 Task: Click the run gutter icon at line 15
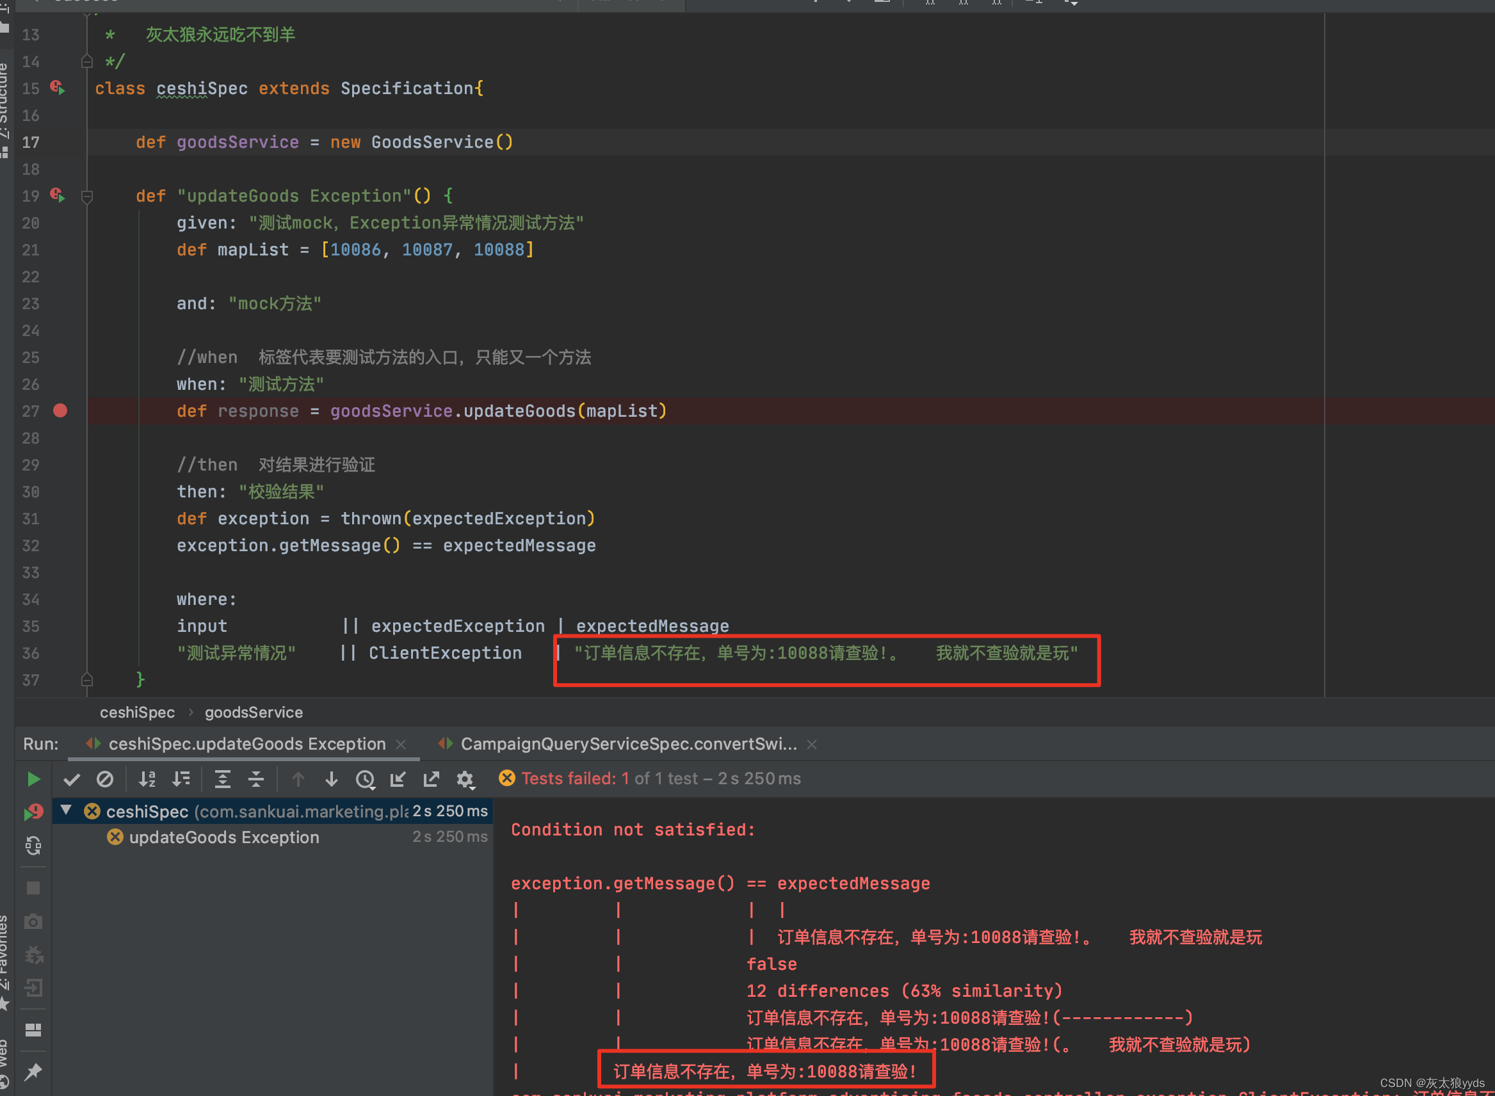(58, 88)
